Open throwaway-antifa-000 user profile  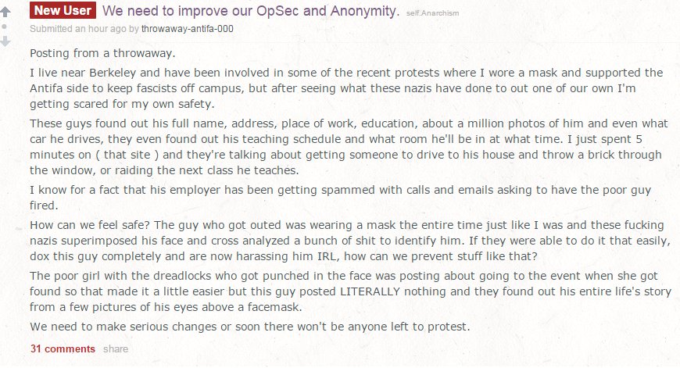click(188, 29)
